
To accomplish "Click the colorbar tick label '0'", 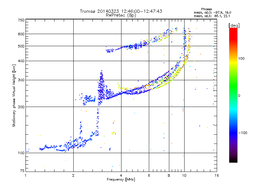I will (239, 96).
